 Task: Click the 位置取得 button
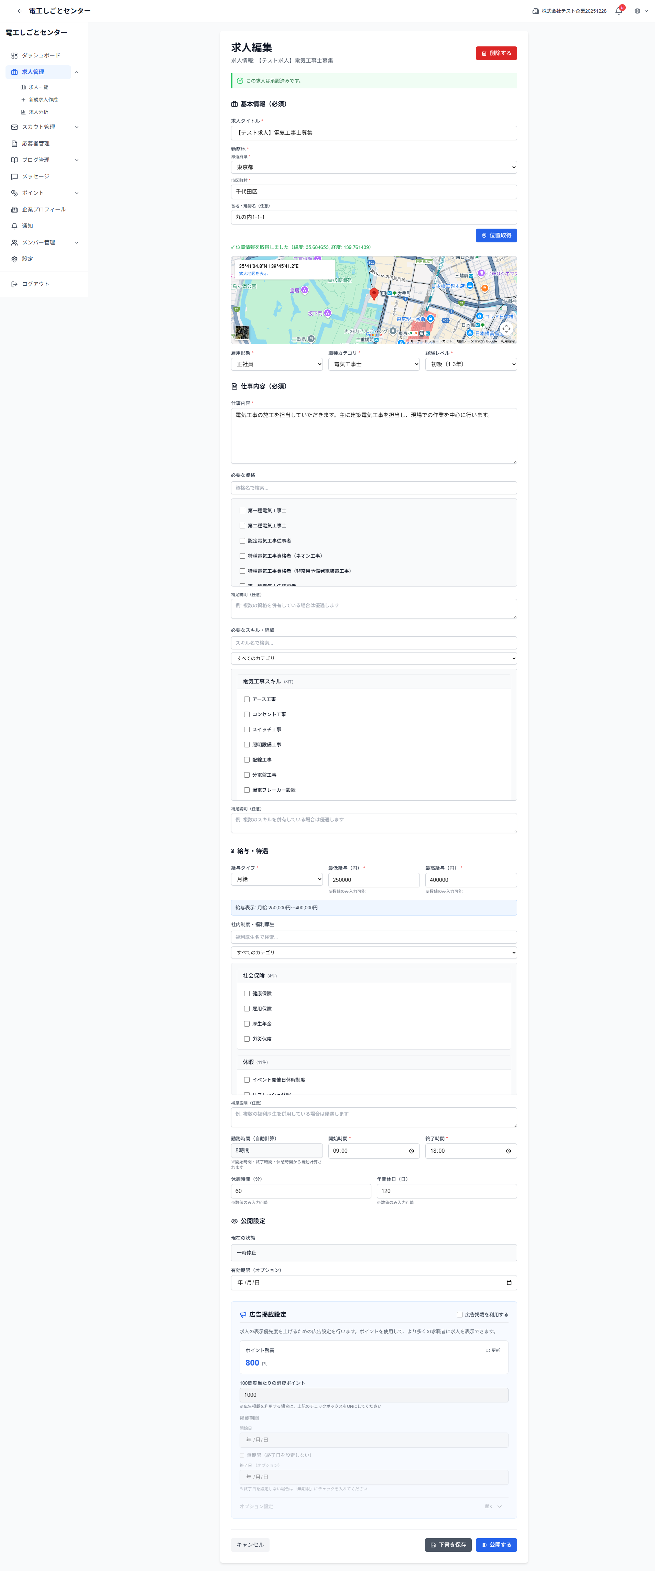pos(496,235)
